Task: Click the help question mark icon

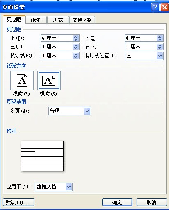Action: click(155, 7)
